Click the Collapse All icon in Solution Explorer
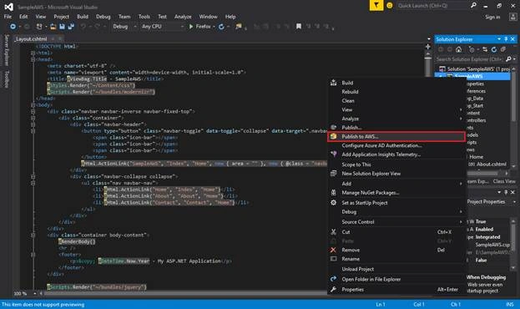The width and height of the screenshot is (520, 309). (502, 49)
